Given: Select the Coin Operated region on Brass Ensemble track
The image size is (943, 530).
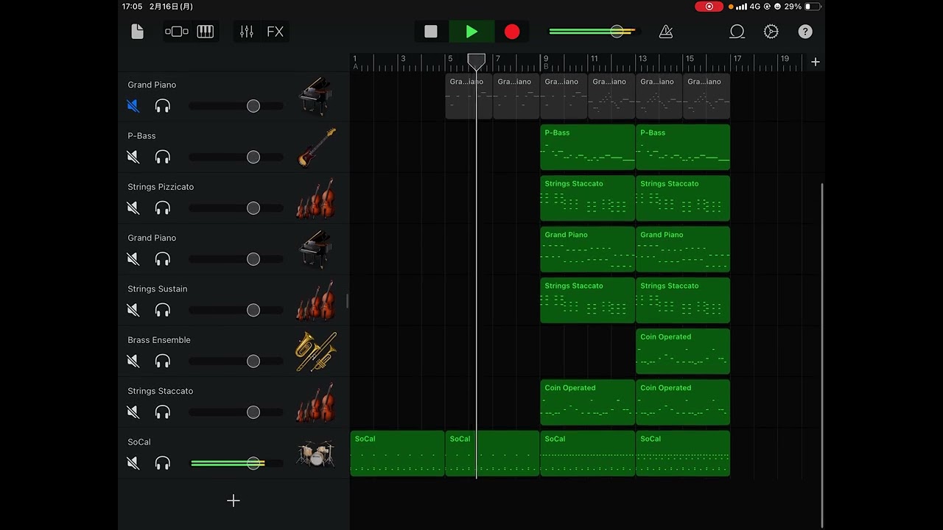Looking at the screenshot, I should (x=683, y=351).
